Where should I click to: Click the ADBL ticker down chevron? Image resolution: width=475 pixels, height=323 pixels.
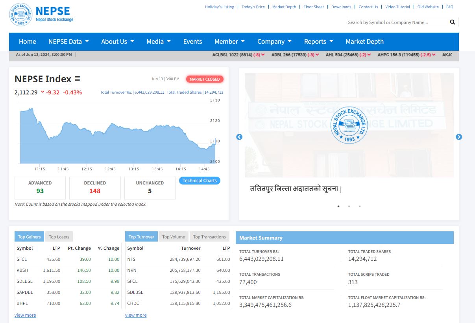coord(317,55)
